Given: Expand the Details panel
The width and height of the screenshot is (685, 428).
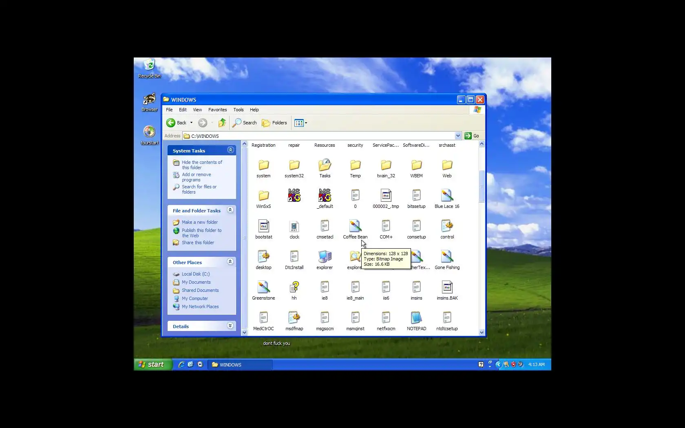Looking at the screenshot, I should (x=230, y=326).
